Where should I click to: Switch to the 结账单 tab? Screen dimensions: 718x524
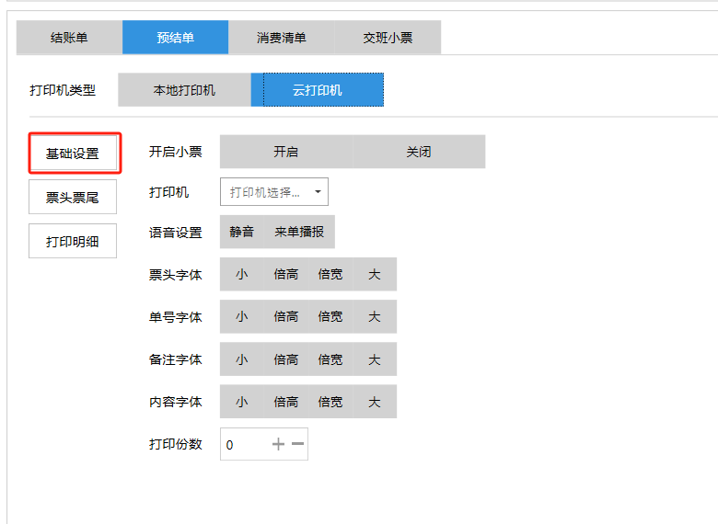pos(69,38)
